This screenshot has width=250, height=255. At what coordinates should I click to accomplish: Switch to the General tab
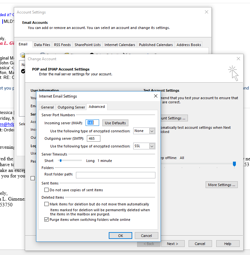[47, 107]
